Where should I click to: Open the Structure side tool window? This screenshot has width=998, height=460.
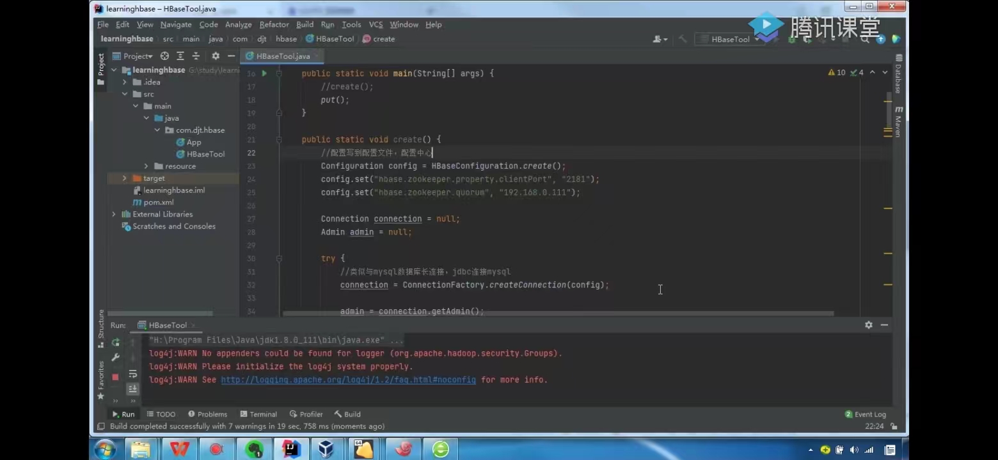tap(101, 328)
